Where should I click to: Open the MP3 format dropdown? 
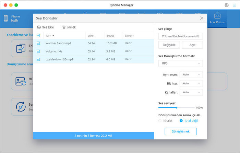(x=180, y=63)
